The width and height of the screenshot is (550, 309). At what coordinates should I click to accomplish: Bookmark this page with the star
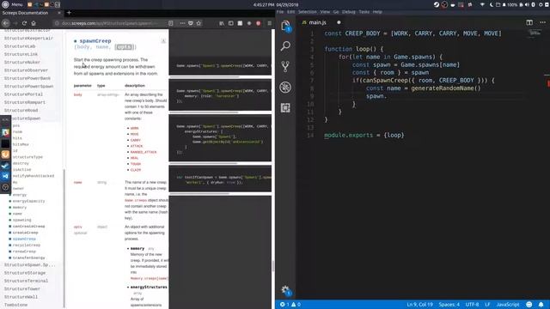(x=199, y=23)
